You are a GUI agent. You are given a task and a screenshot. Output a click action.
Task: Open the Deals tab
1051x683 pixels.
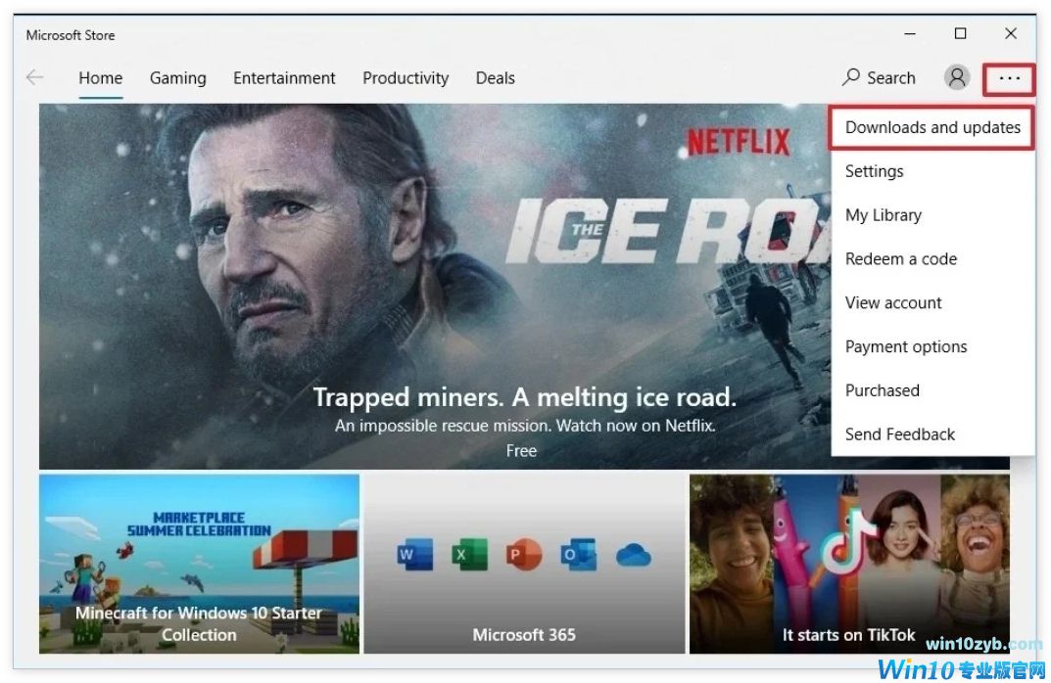[496, 78]
